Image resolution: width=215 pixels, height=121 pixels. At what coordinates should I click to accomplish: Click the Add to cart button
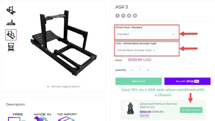(138, 81)
